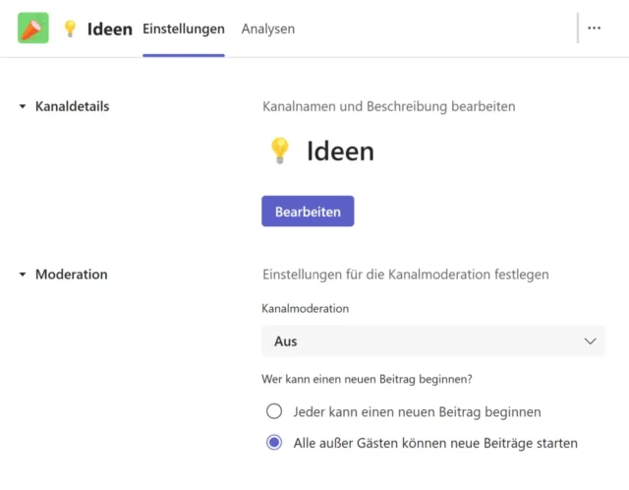Collapse the Kanaldetails section arrow
The height and width of the screenshot is (490, 629).
click(x=23, y=106)
